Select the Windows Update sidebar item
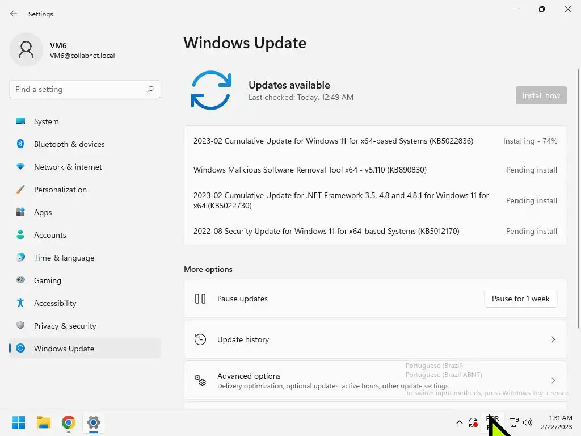 [85, 348]
